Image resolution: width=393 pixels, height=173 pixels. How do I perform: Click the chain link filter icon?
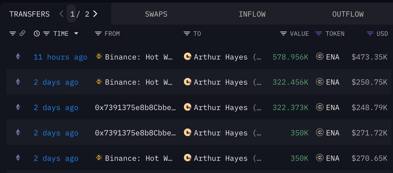coord(22,33)
